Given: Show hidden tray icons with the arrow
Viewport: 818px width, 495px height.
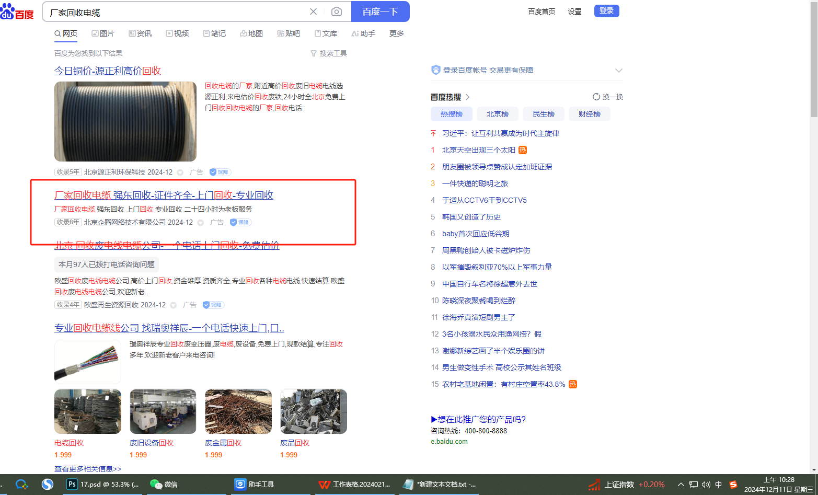Looking at the screenshot, I should (x=681, y=485).
